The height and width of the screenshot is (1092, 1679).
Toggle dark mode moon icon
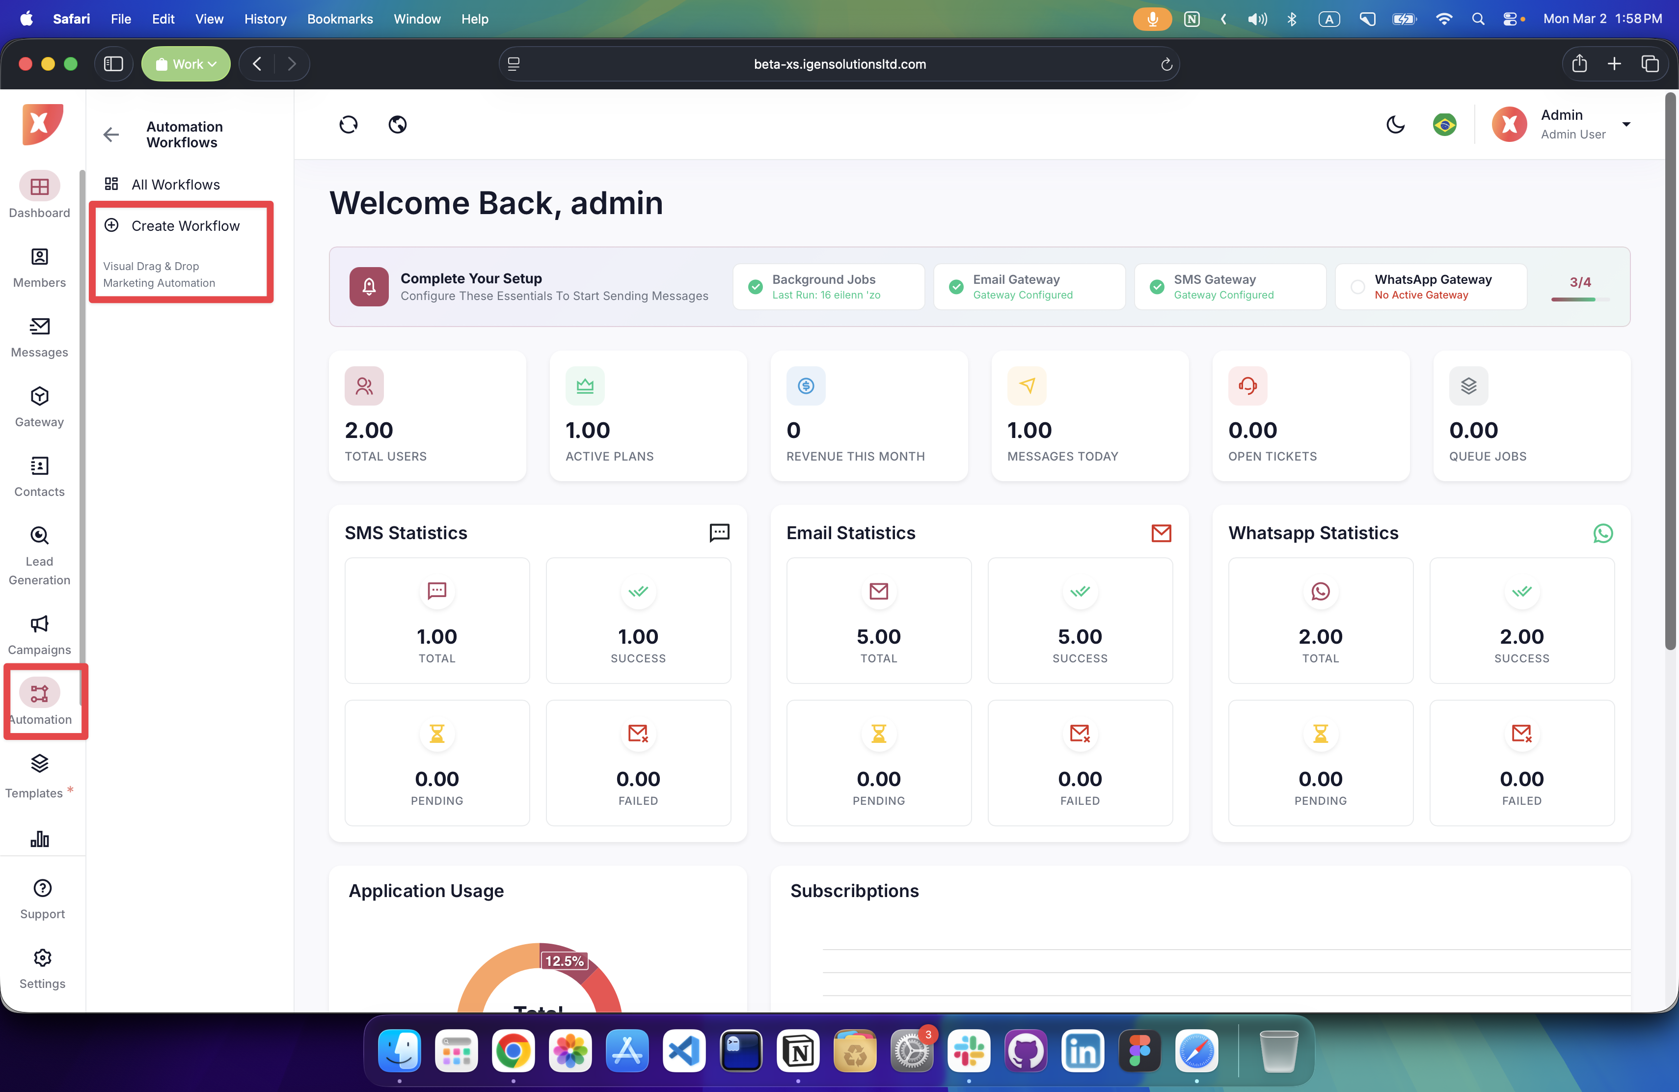[1395, 125]
